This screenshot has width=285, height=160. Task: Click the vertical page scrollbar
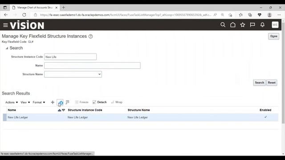[283, 72]
